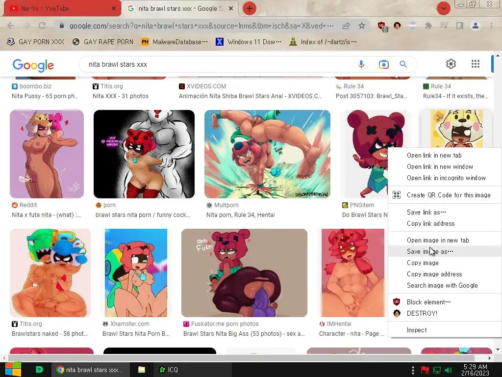Open the MalwareDatabase bookmark
Viewport: 502px width, 377px height.
pyautogui.click(x=174, y=42)
